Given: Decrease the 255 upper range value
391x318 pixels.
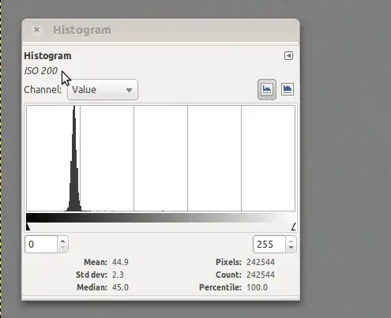Looking at the screenshot, I should pos(291,248).
